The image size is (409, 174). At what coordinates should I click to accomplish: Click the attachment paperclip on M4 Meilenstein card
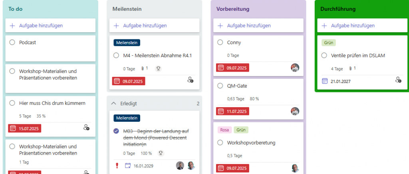tap(141, 68)
